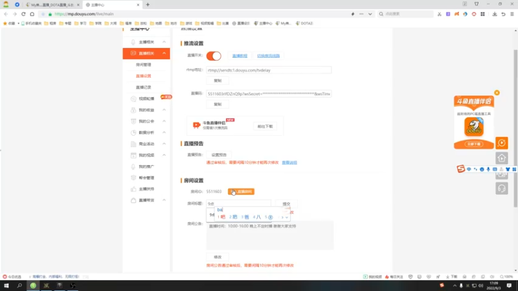Go back with the browser back arrow
The height and width of the screenshot is (291, 518).
6,14
